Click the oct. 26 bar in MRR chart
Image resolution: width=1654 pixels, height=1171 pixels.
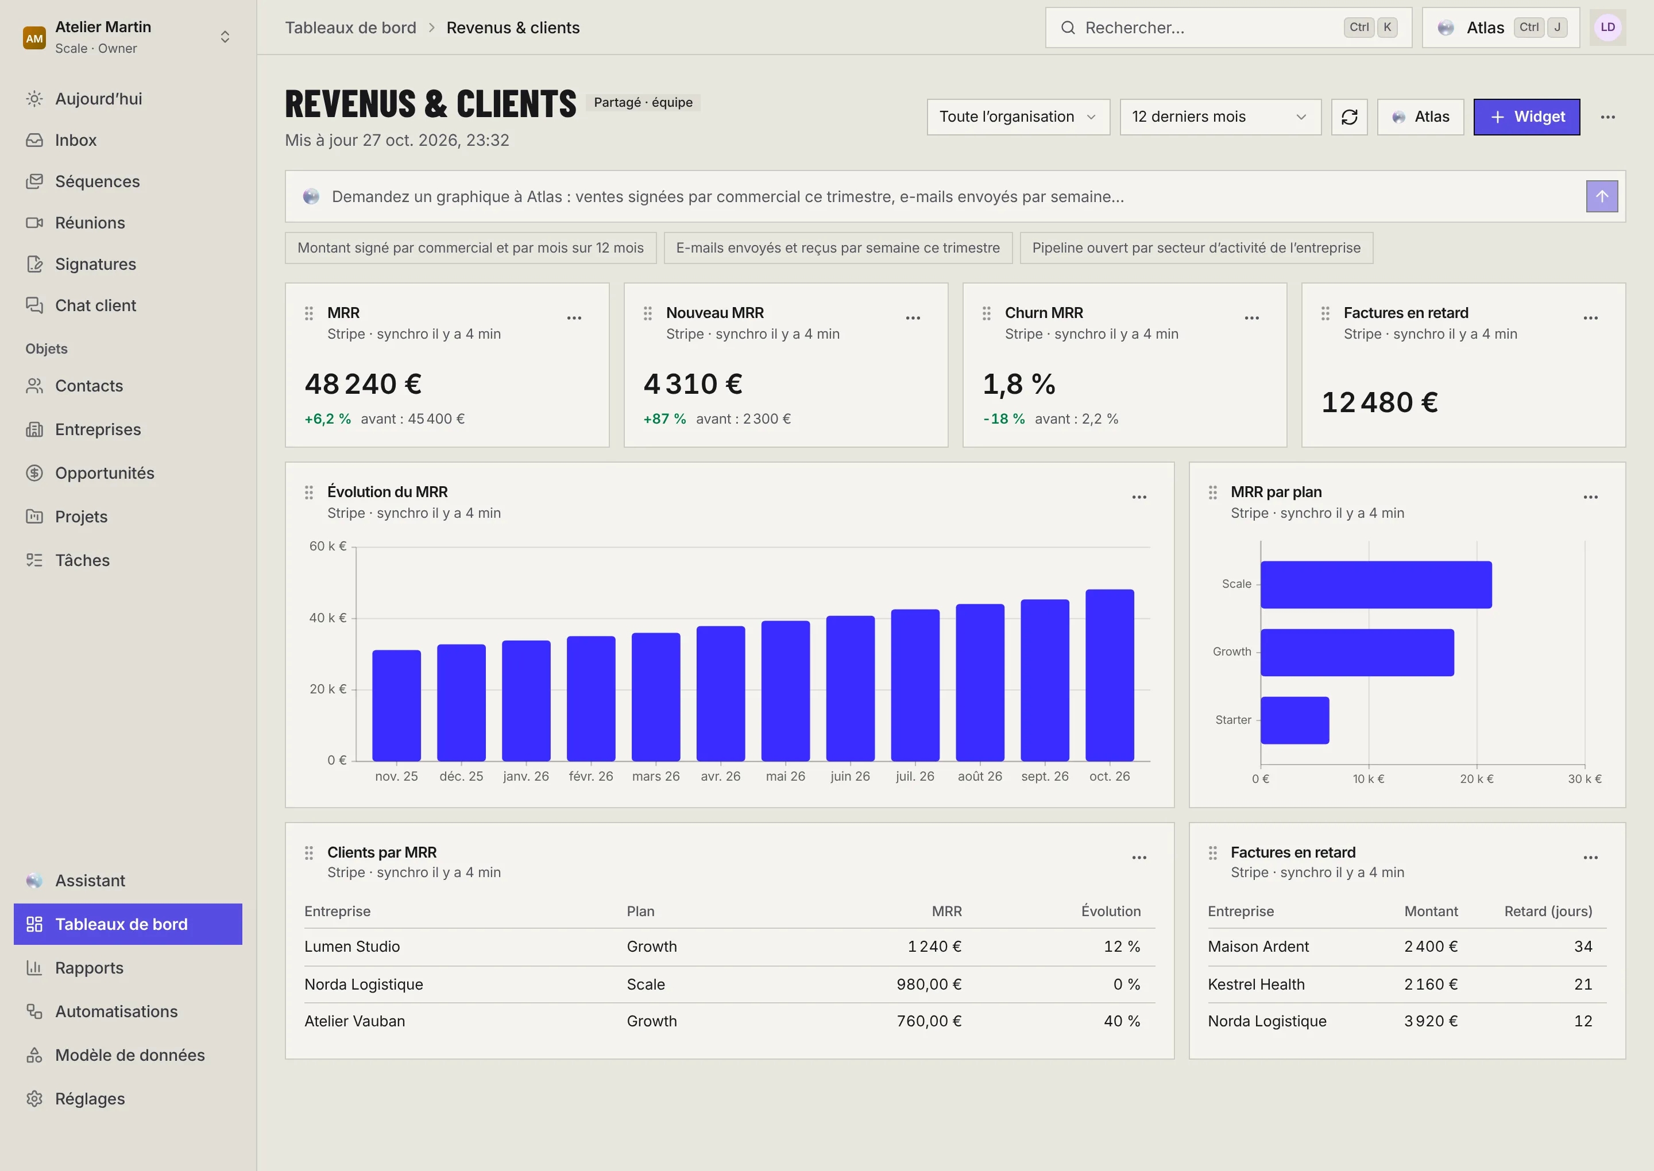[x=1110, y=676]
